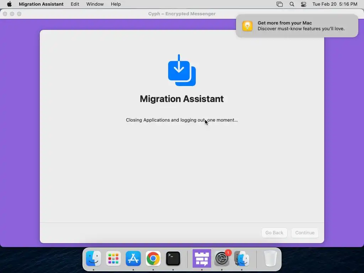Viewport: 364px width, 273px height.
Task: Open the Apple menu
Action: click(9, 4)
